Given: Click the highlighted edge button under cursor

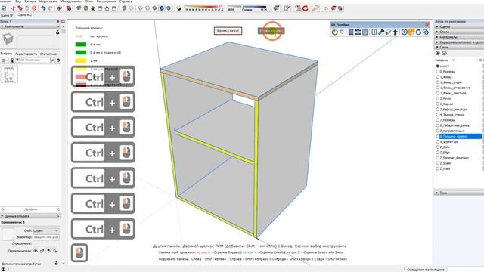Looking at the screenshot, I should click(x=271, y=31).
